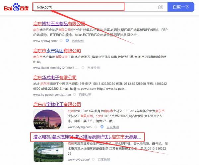This screenshot has height=165, width=199.
Task: Open 启东市宇林化工有限公司 result
Action: click(57, 104)
